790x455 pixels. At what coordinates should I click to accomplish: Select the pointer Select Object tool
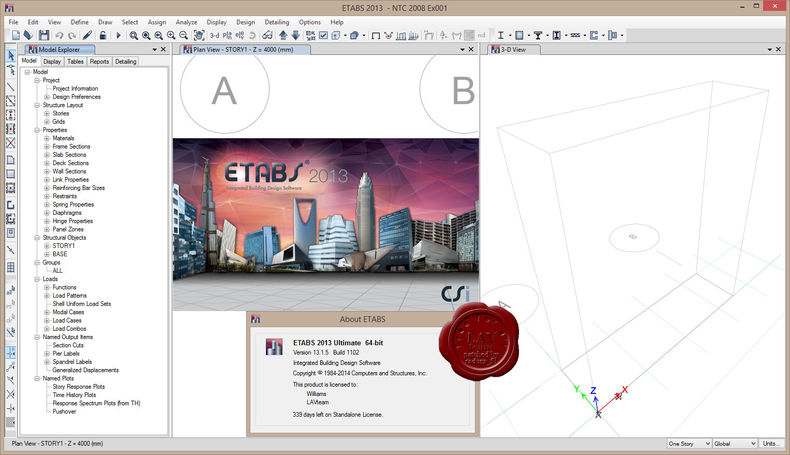tap(10, 55)
